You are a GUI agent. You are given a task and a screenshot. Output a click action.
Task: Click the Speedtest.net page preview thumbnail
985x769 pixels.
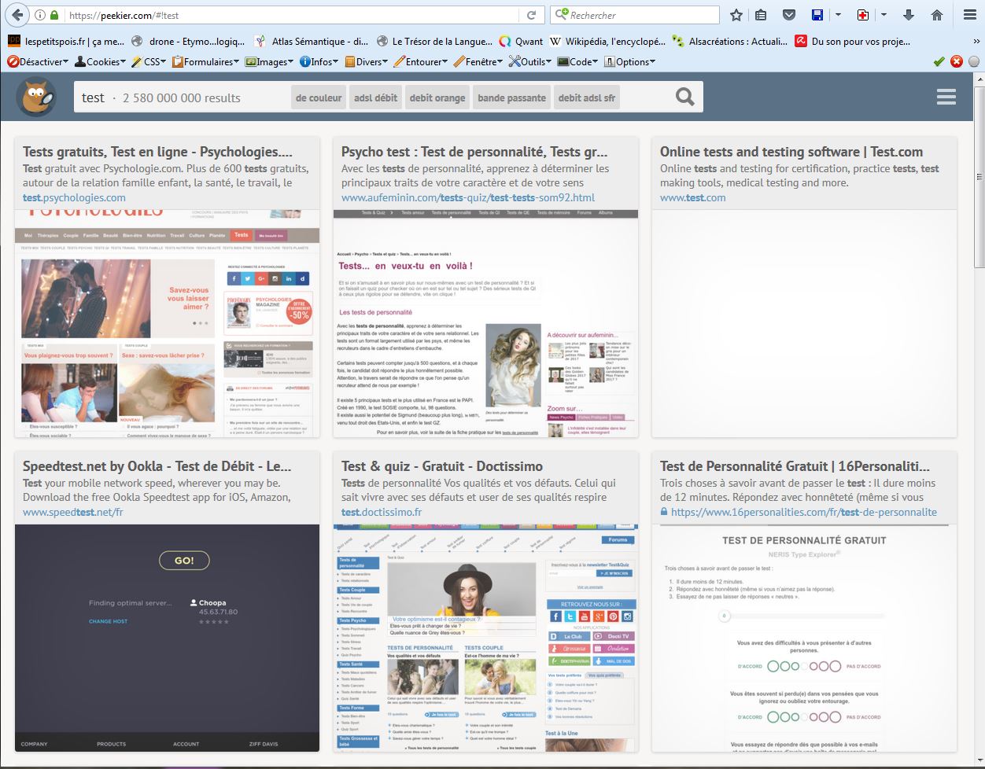coord(167,638)
